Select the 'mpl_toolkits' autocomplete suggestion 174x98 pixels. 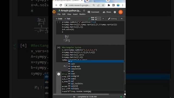96,84
